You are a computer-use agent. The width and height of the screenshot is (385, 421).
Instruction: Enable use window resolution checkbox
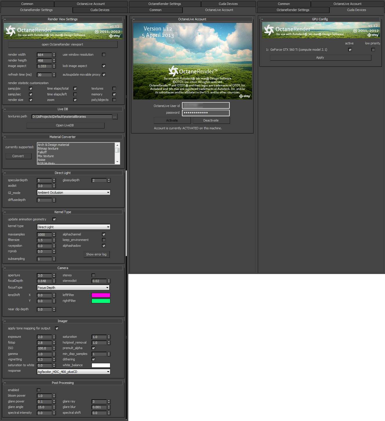[104, 55]
